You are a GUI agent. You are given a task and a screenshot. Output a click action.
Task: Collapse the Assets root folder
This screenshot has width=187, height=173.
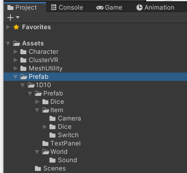(8, 43)
